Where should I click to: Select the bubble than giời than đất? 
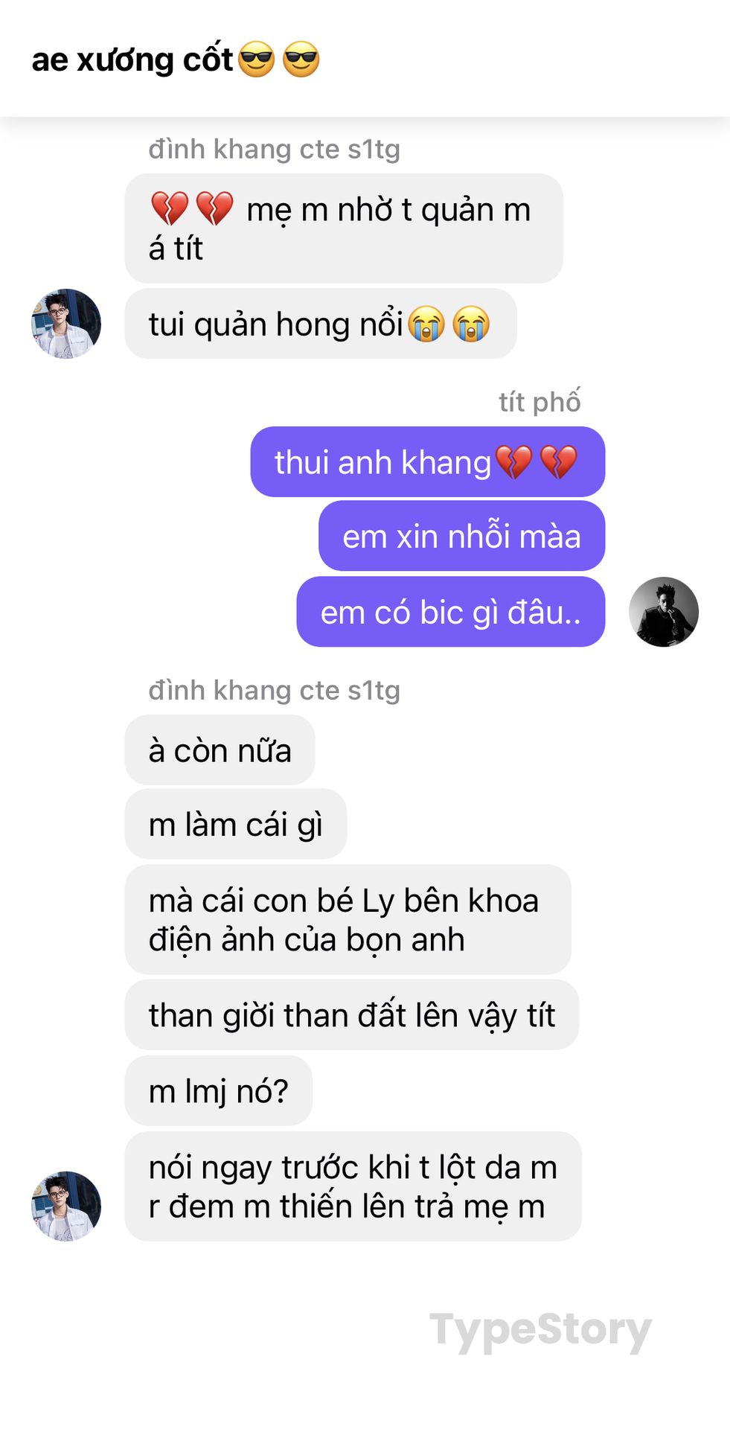tap(351, 1014)
